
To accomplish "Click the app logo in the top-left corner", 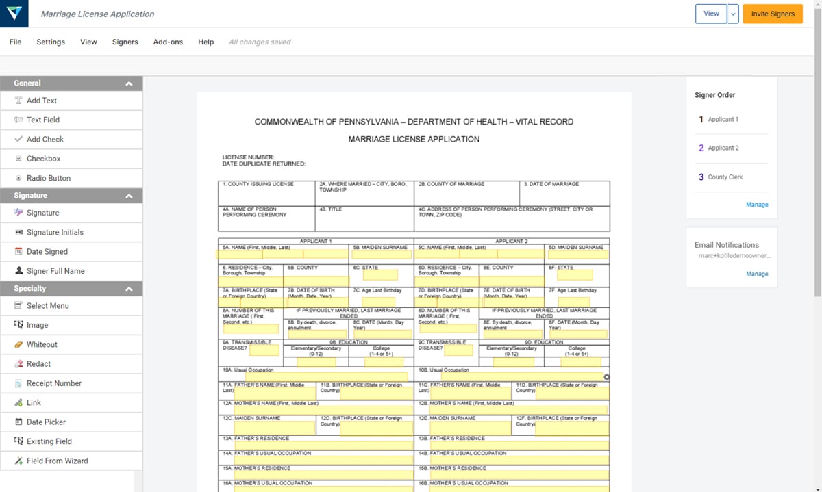I will tap(14, 14).
